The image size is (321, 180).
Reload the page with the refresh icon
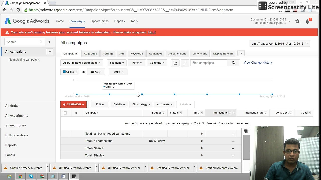coord(18,10)
